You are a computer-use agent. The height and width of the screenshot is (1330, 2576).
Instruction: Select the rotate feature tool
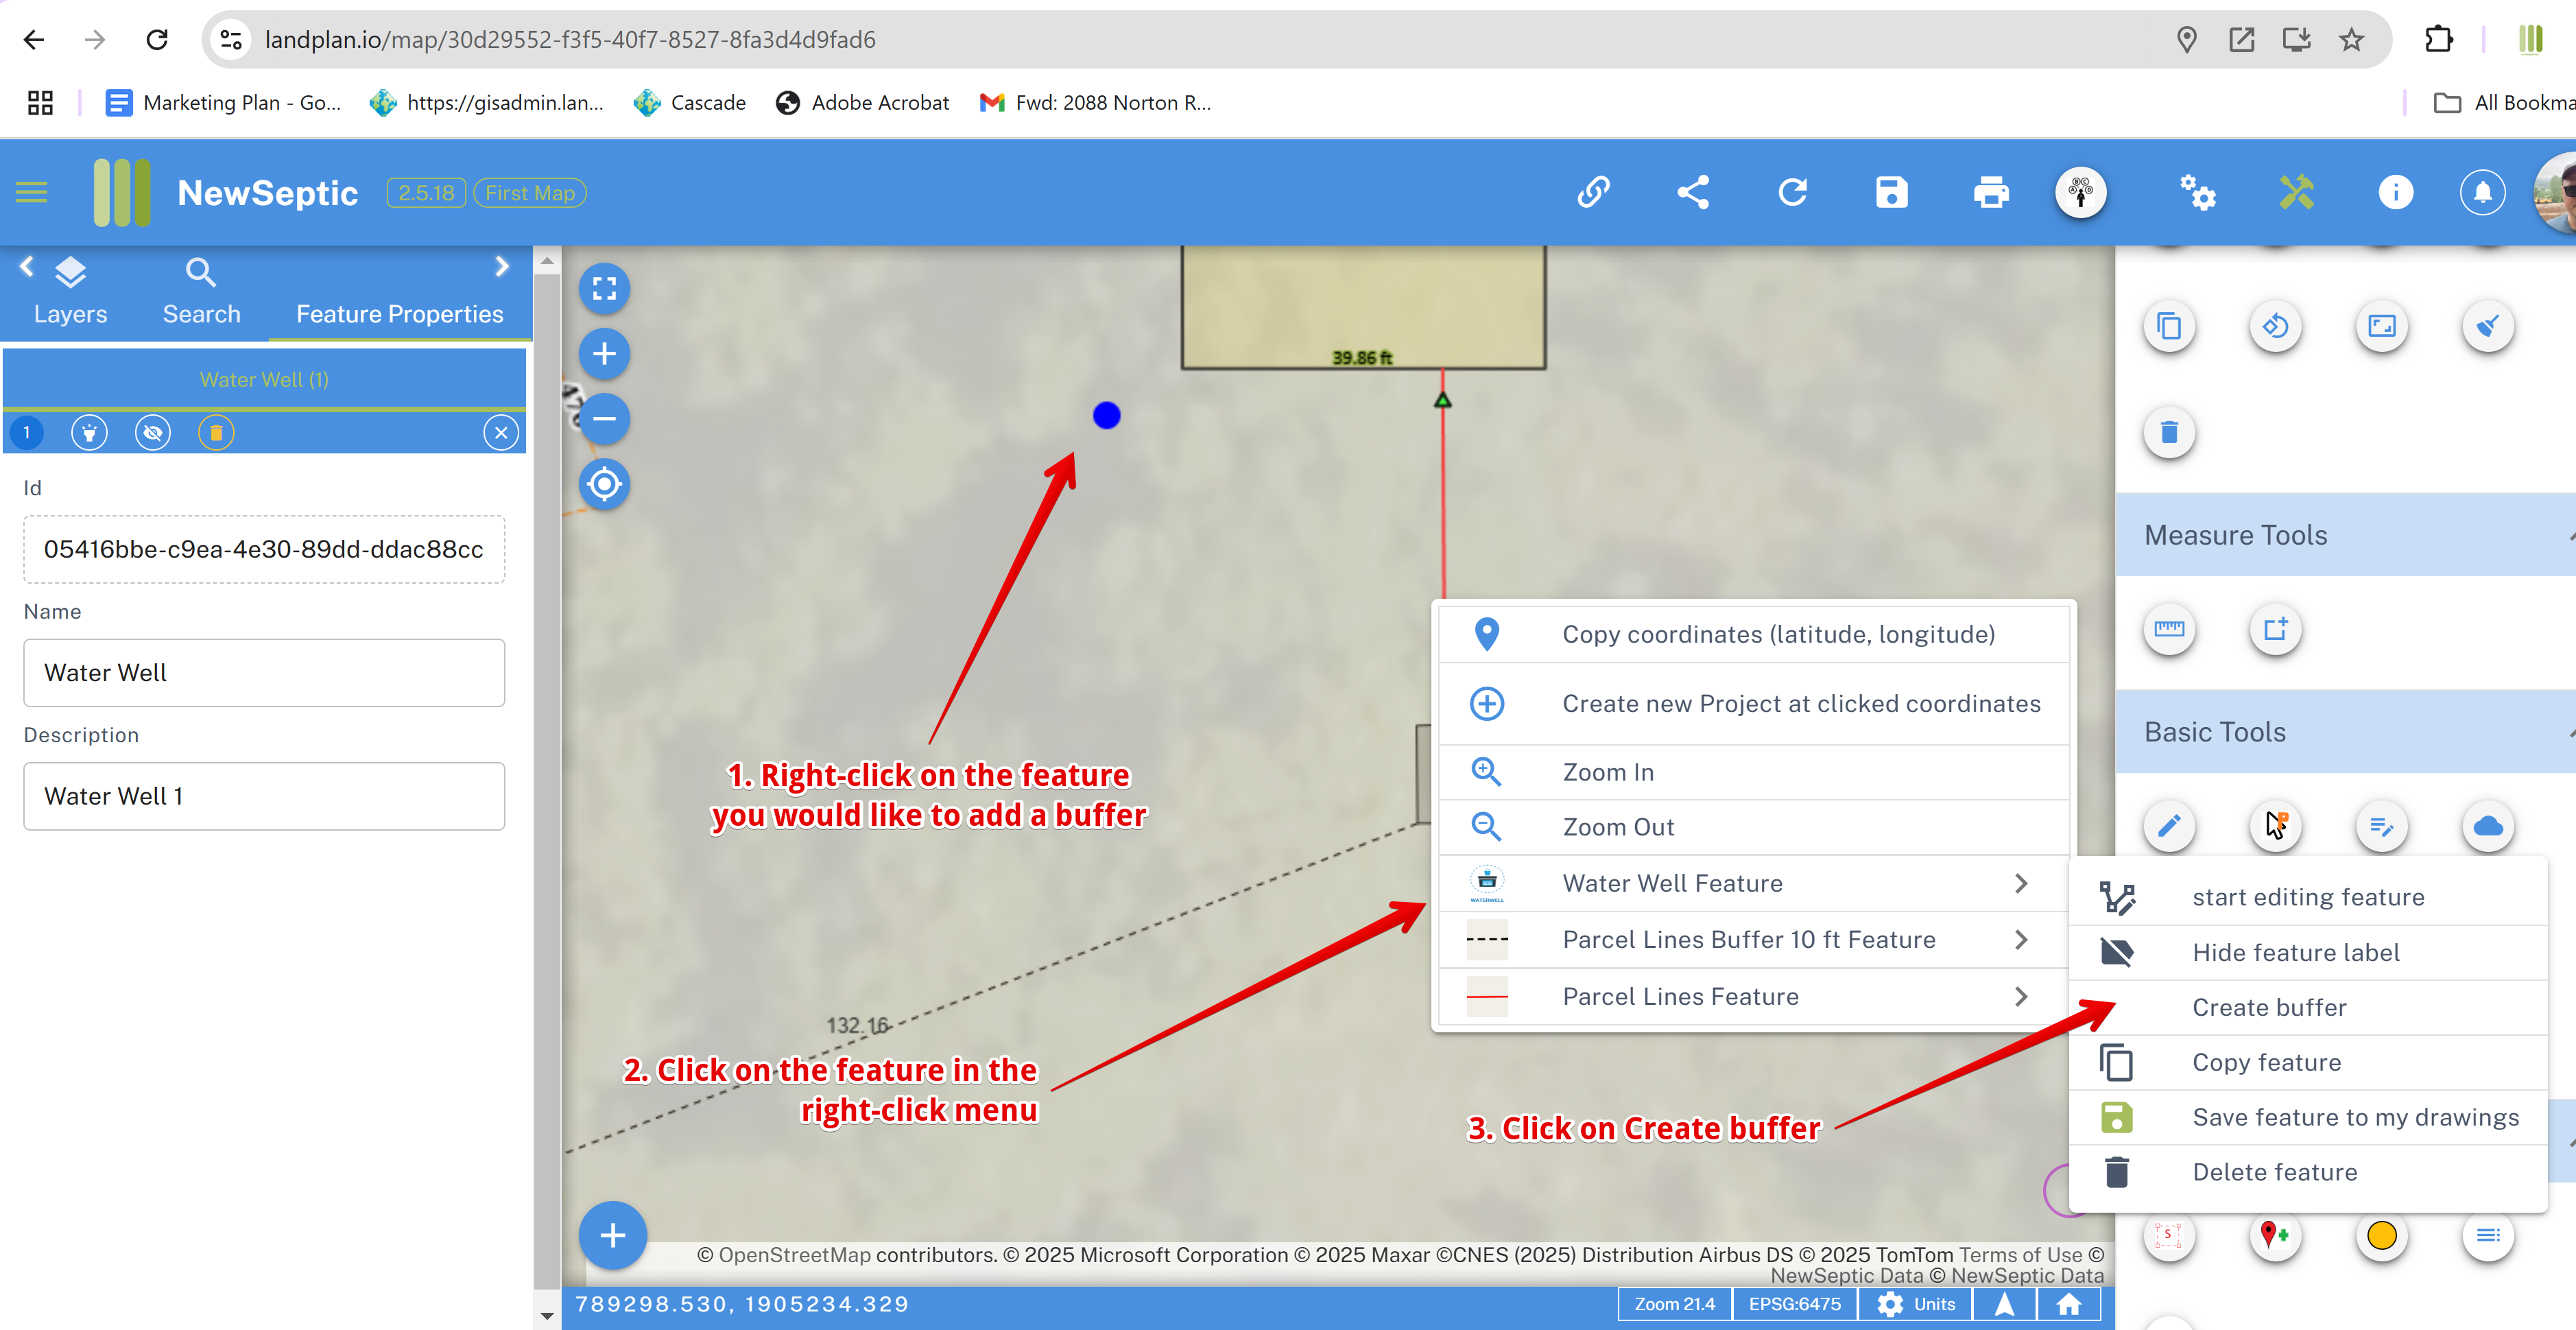[x=2275, y=327]
